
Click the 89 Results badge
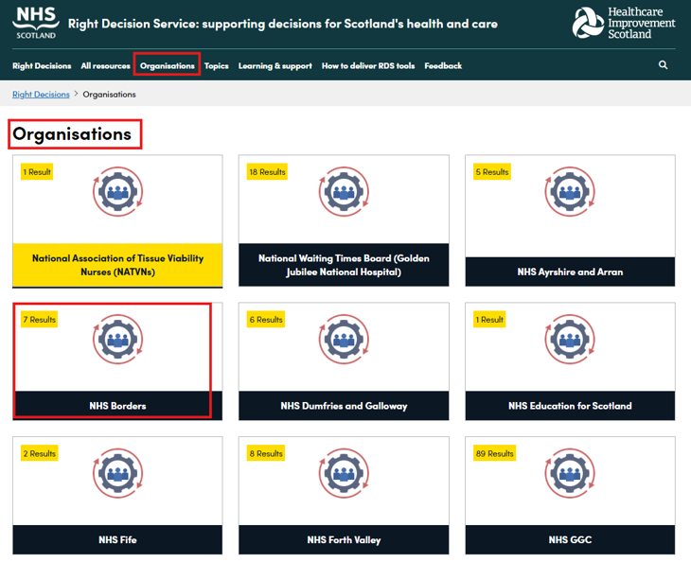[x=494, y=453]
